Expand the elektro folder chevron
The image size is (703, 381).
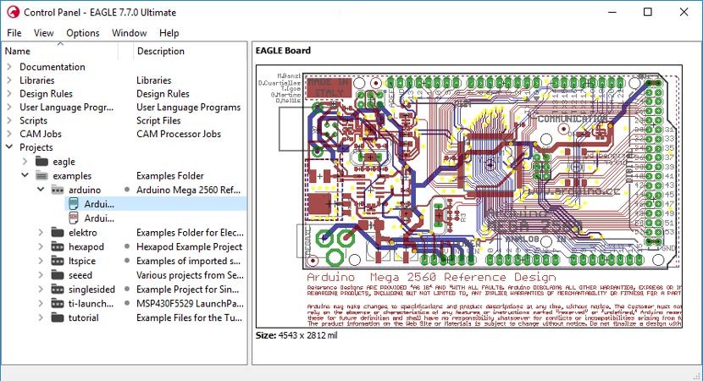(x=41, y=232)
